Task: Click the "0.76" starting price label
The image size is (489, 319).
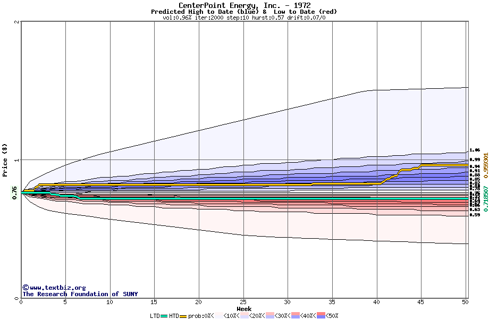Action: pyautogui.click(x=14, y=192)
